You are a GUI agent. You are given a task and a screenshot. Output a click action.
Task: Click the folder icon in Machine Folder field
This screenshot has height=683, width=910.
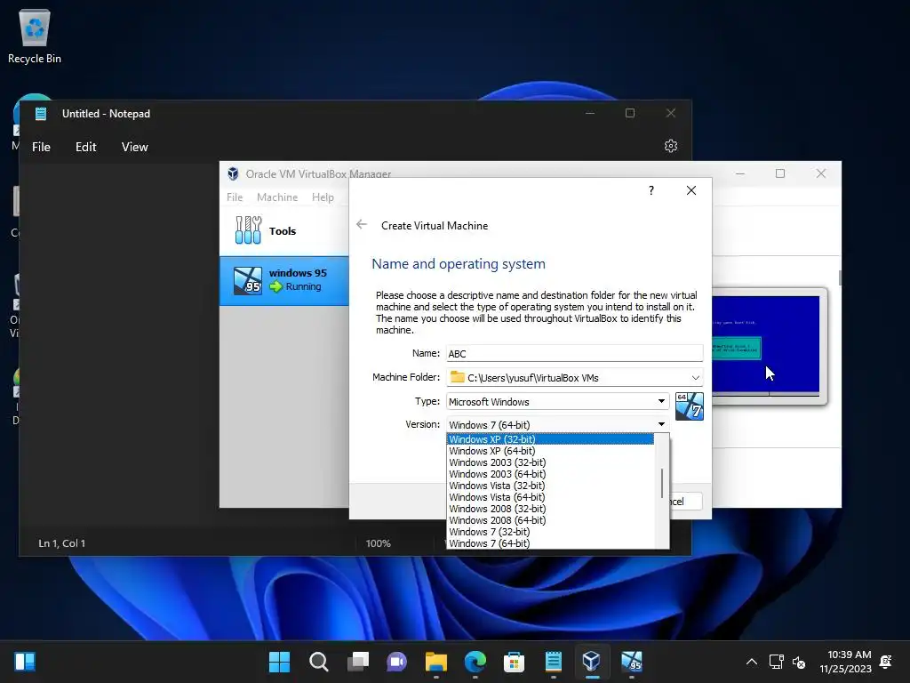[x=458, y=377]
